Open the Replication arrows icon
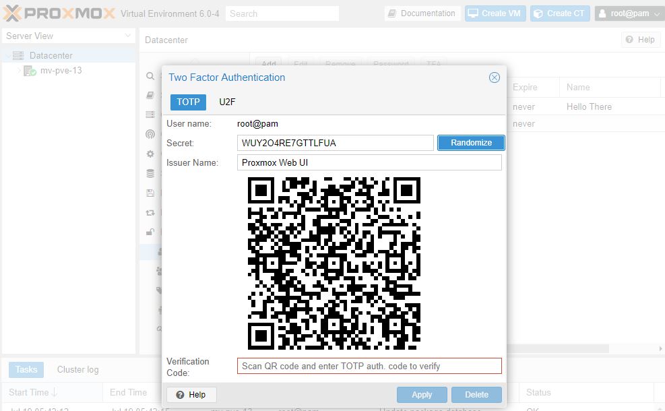 click(150, 212)
